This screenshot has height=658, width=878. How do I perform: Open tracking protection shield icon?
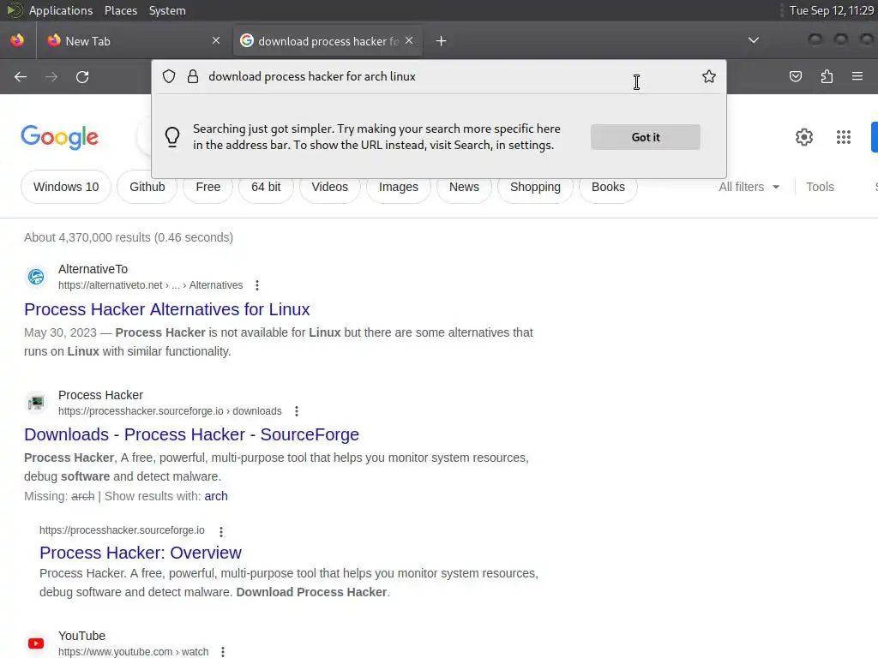click(x=169, y=76)
